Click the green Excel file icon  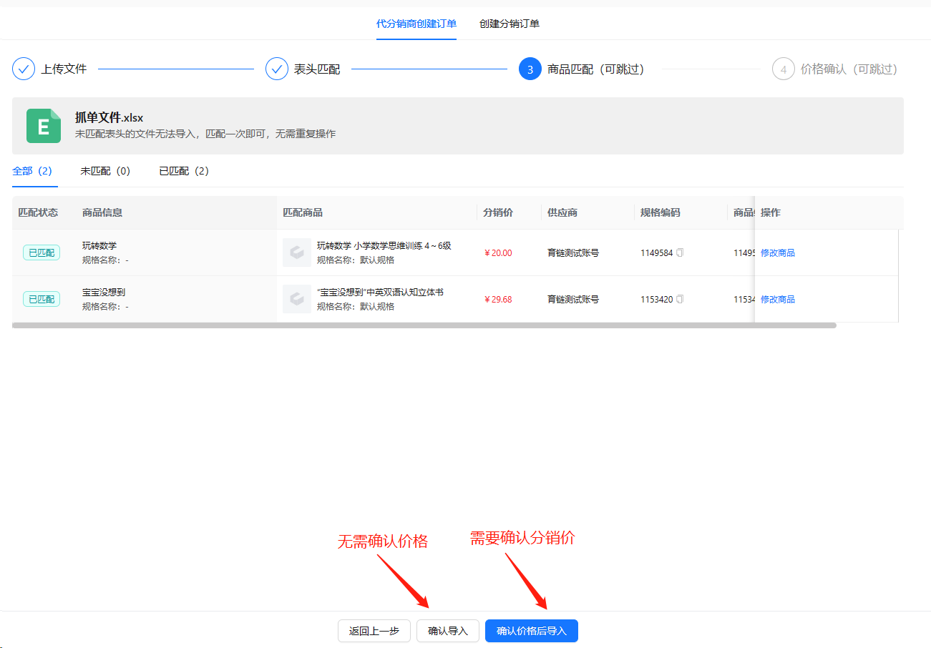(44, 126)
